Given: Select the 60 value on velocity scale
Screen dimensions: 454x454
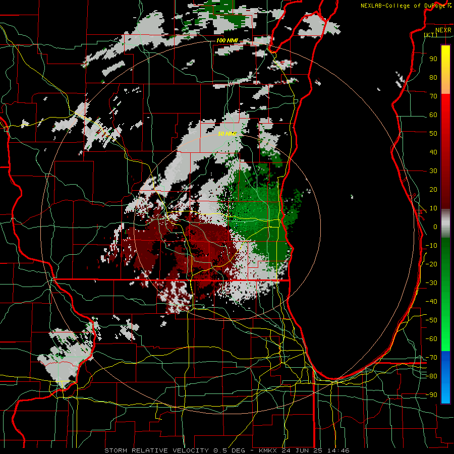Looking at the screenshot, I should pyautogui.click(x=433, y=115).
